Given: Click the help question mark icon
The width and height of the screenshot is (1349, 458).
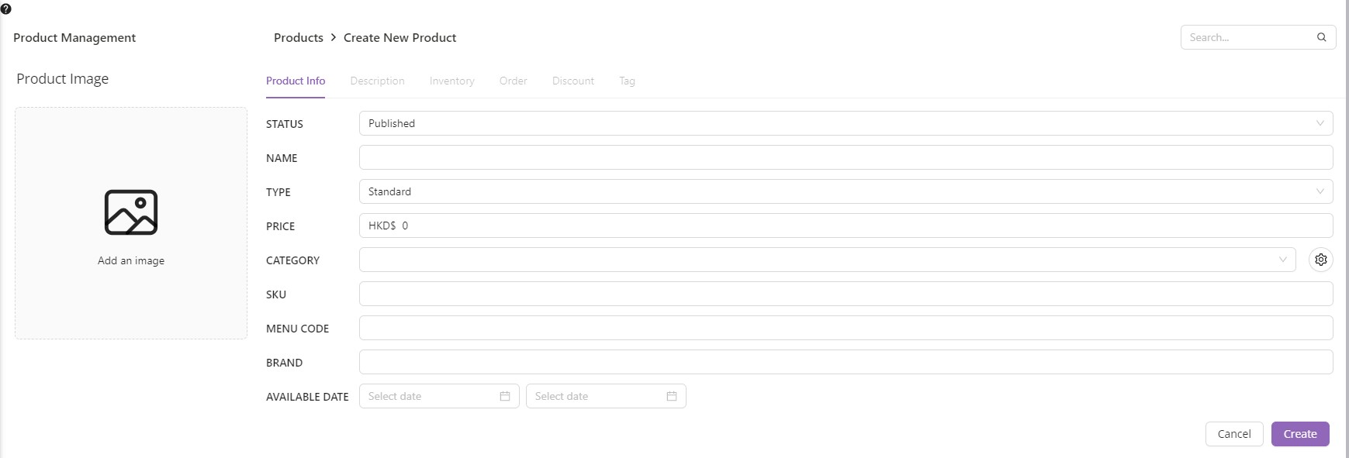Looking at the screenshot, I should 6,9.
